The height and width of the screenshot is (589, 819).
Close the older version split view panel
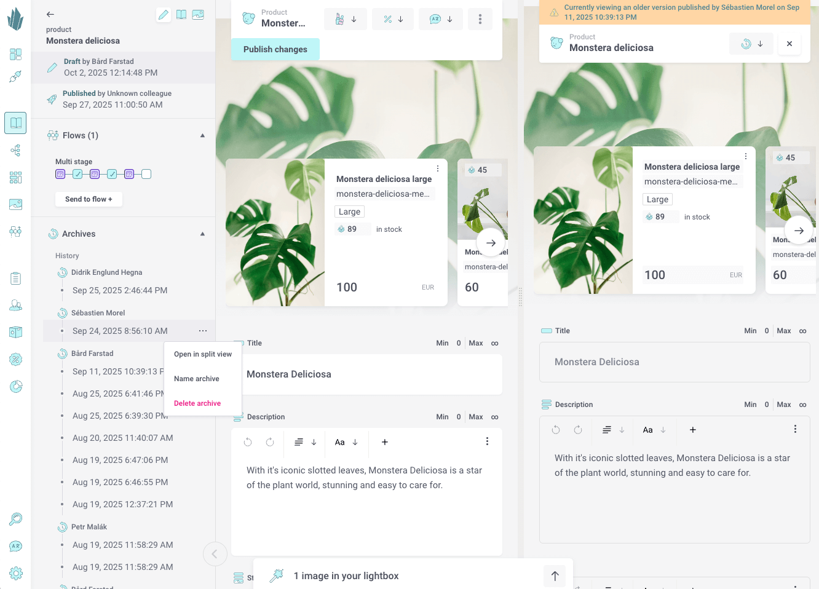(789, 44)
